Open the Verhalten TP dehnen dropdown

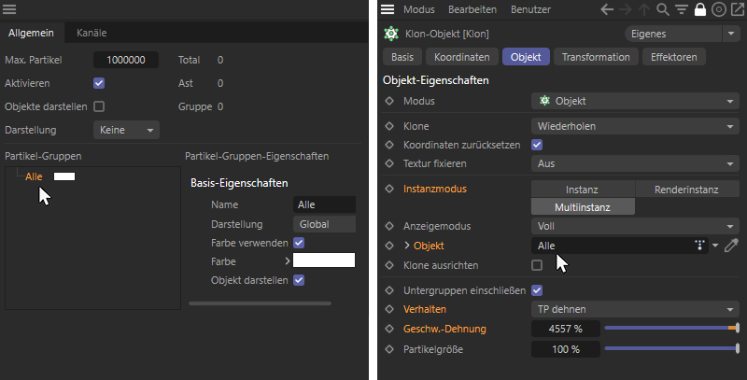tap(635, 309)
